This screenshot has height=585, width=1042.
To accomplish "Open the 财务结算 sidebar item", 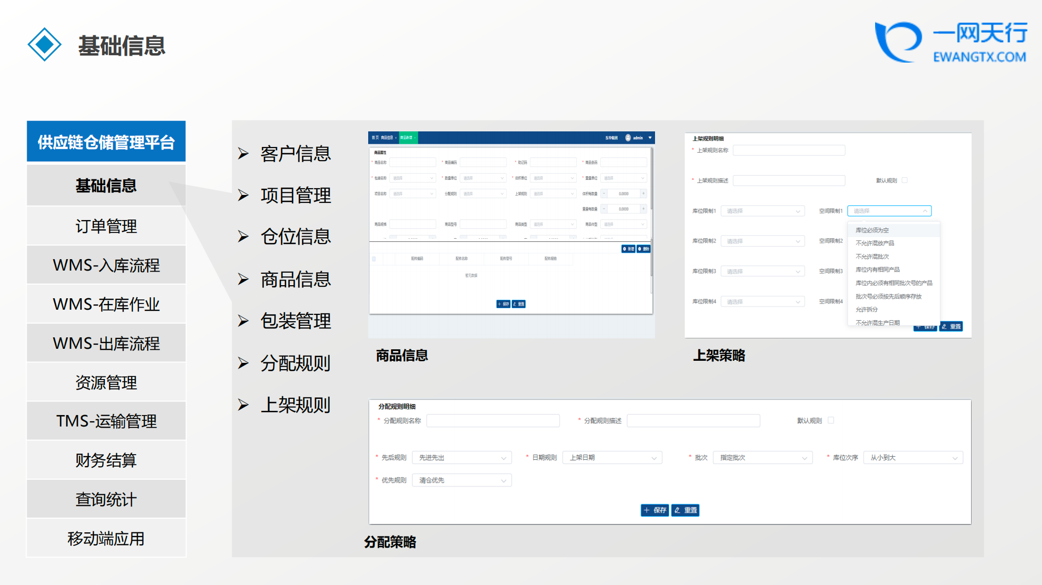I will click(x=106, y=460).
